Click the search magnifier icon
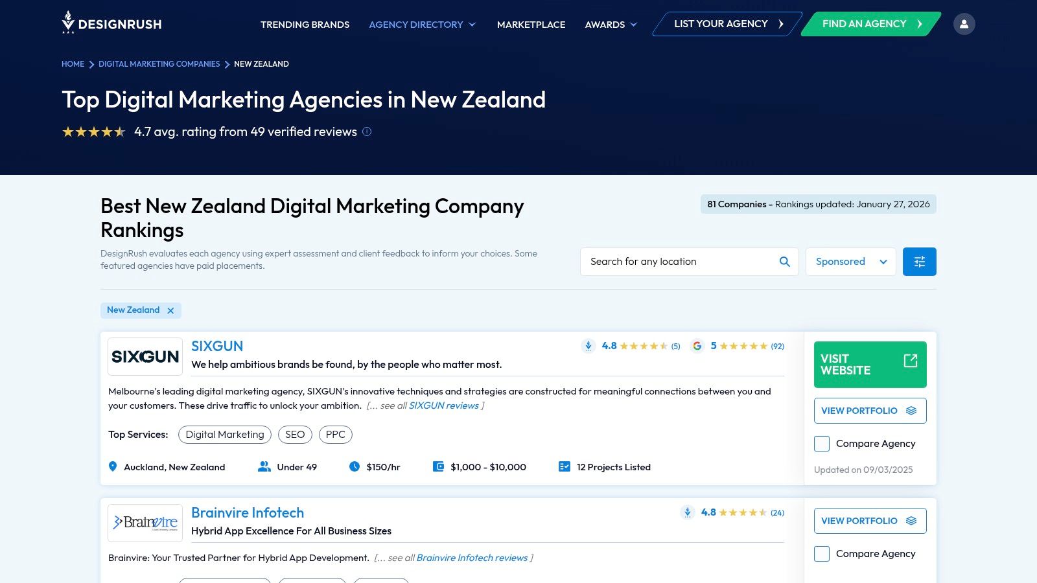1037x583 pixels. (x=784, y=262)
